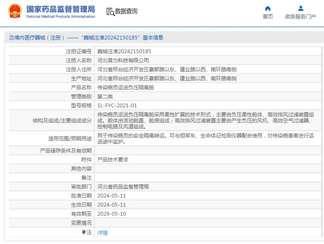Click the 变更情况 row label
Viewport: 324px width, 244px height.
click(81, 223)
